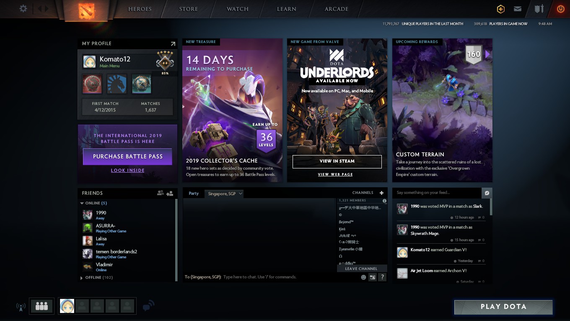Open chat help question mark icon

[x=382, y=277]
